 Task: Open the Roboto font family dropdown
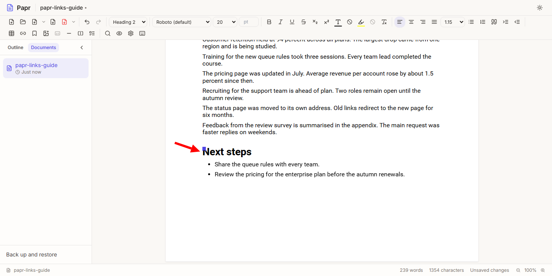(x=182, y=22)
